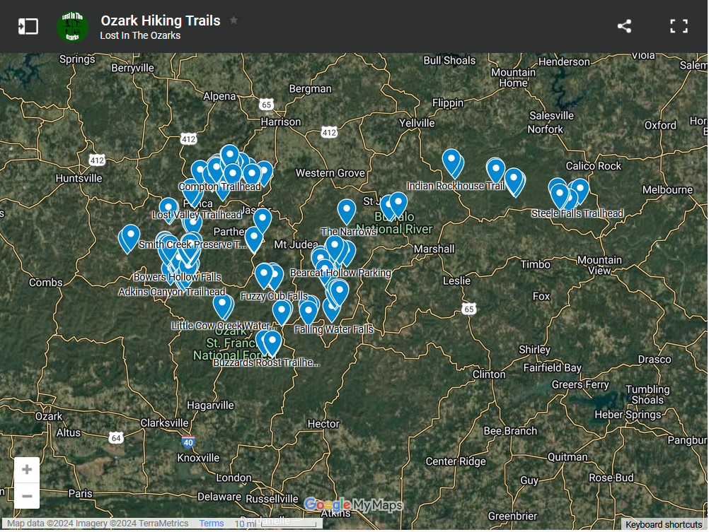This screenshot has height=532, width=709.
Task: Click the Ozark Hiking Trails title
Action: (161, 20)
